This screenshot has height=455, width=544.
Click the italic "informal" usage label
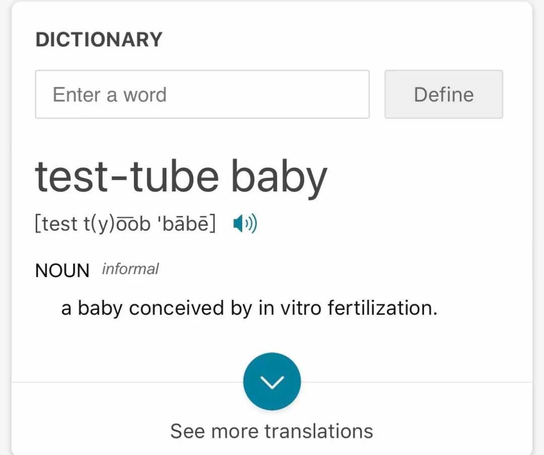click(130, 269)
